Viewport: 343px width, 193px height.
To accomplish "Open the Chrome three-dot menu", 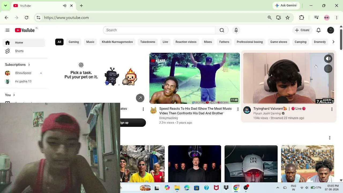I will click(337, 18).
